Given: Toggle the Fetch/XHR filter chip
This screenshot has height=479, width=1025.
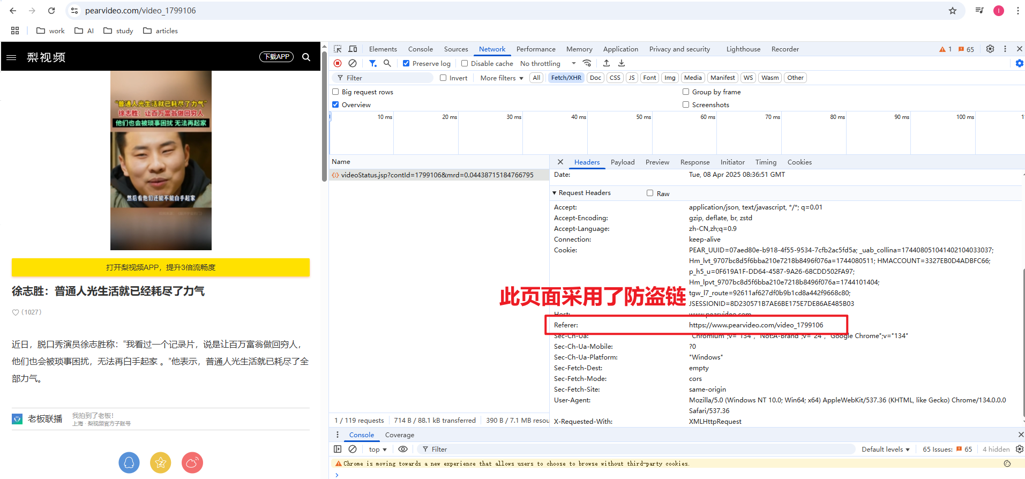Looking at the screenshot, I should tap(566, 78).
